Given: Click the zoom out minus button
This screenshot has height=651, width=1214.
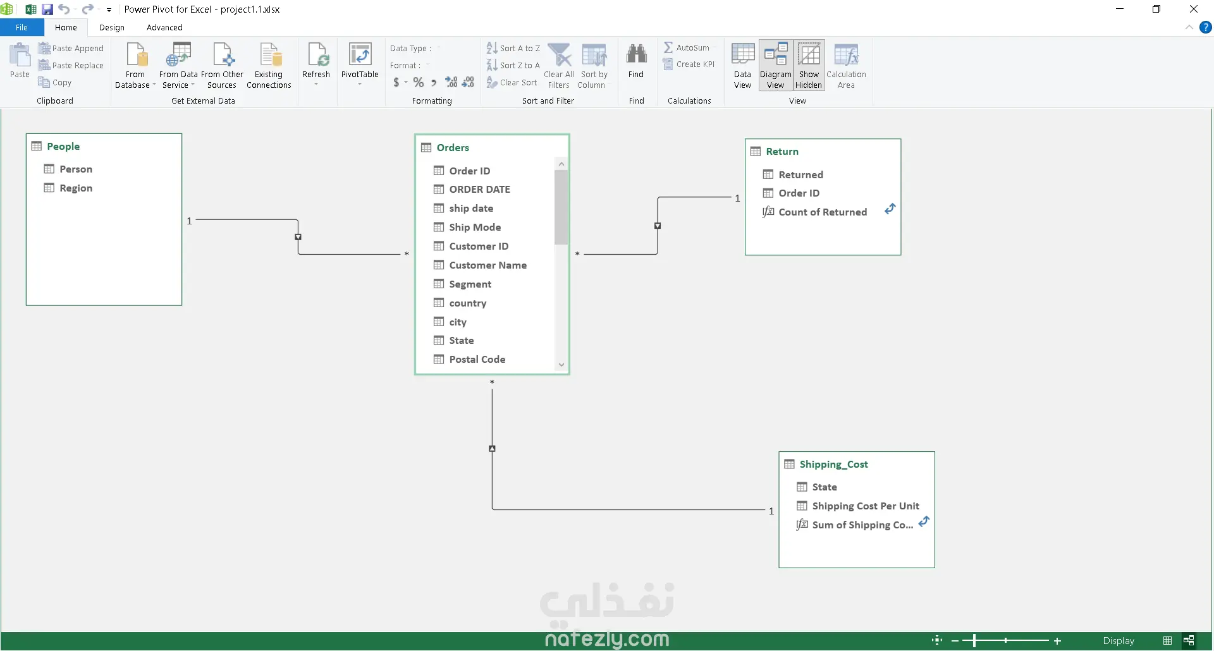Looking at the screenshot, I should [x=955, y=641].
